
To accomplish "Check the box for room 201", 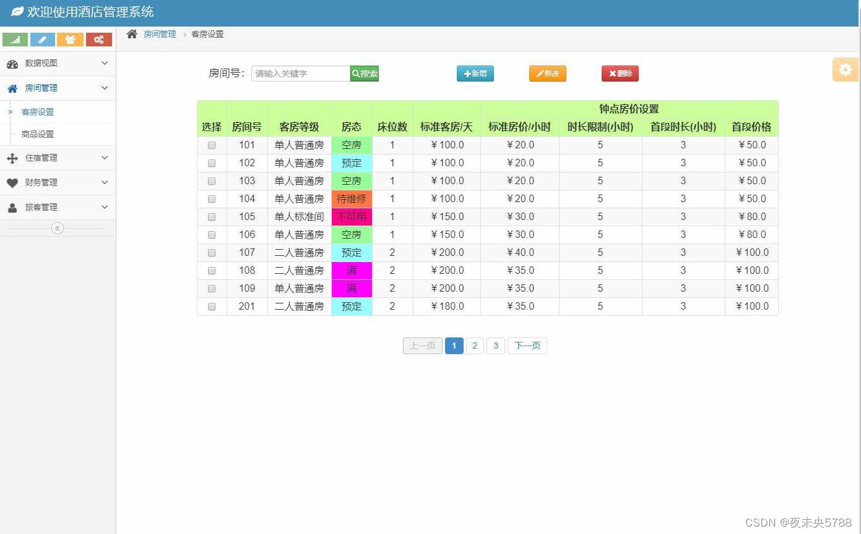I will pyautogui.click(x=212, y=307).
